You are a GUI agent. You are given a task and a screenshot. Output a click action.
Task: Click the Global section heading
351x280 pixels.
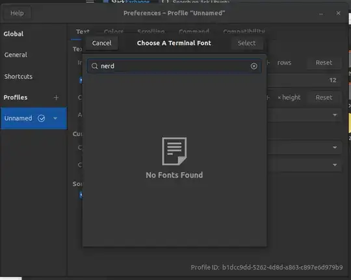(x=14, y=34)
